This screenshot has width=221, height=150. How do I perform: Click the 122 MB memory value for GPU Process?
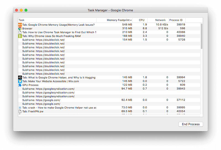(x=127, y=85)
